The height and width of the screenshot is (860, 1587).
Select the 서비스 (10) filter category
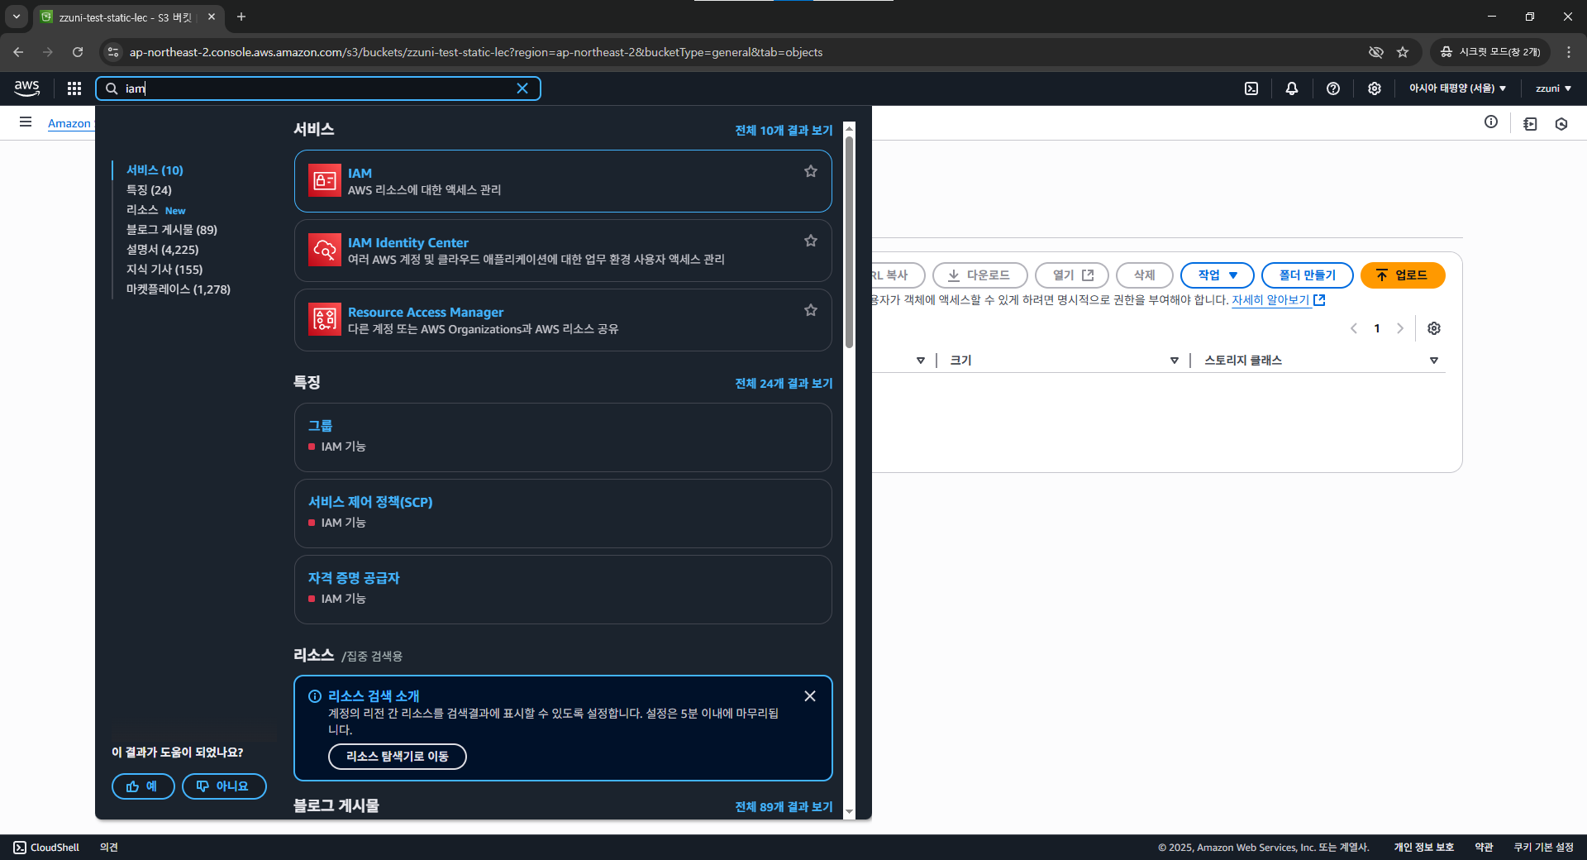pos(155,170)
